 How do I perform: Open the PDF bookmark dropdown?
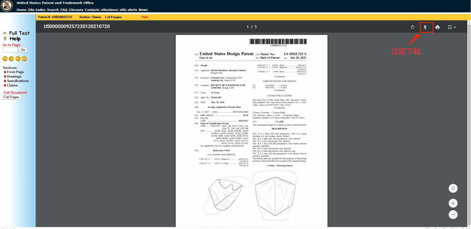coord(452,27)
